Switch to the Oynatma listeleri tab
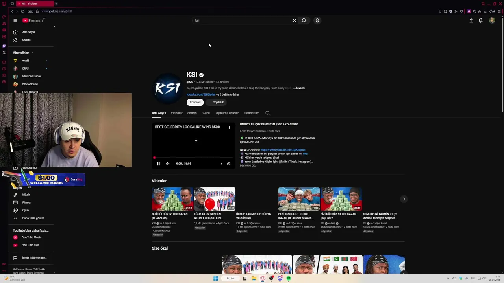 point(227,113)
